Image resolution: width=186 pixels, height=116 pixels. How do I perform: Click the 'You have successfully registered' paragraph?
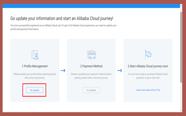63,27
